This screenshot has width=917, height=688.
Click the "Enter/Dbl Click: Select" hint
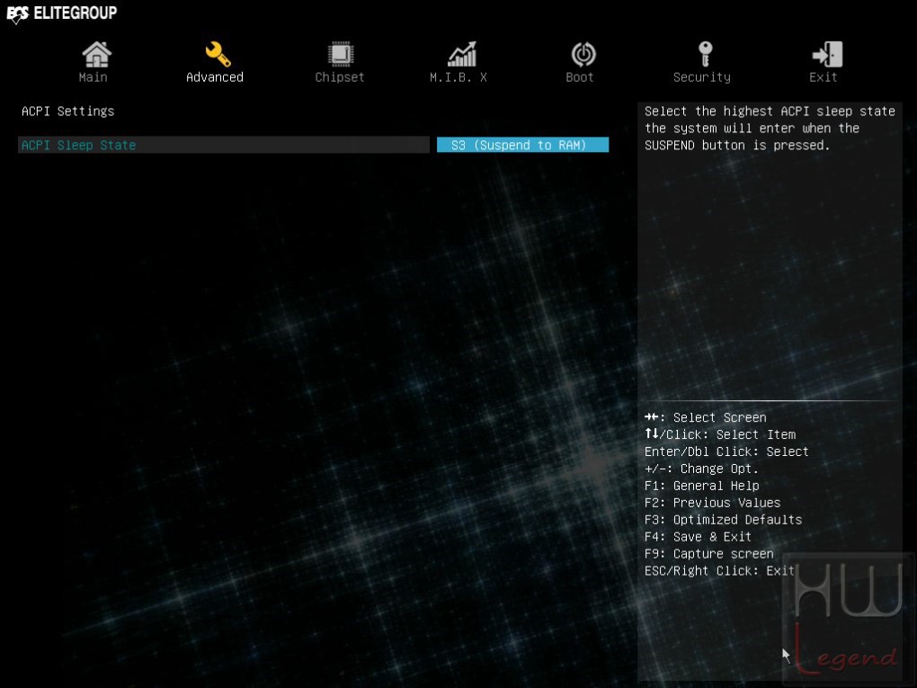point(726,451)
